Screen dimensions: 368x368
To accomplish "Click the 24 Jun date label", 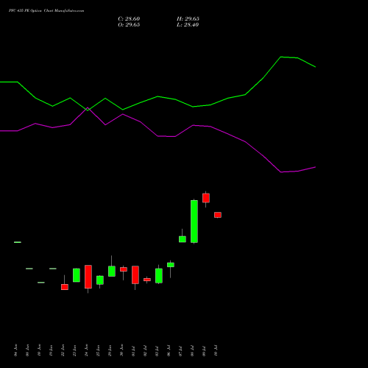I will 87,350.
